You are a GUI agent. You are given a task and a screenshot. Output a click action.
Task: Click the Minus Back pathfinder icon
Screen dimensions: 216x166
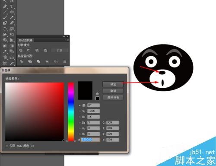point(64,62)
